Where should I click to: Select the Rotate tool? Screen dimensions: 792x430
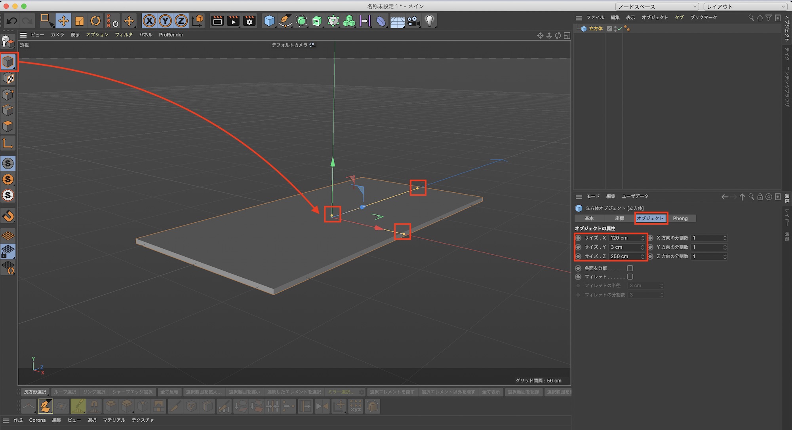click(x=95, y=21)
